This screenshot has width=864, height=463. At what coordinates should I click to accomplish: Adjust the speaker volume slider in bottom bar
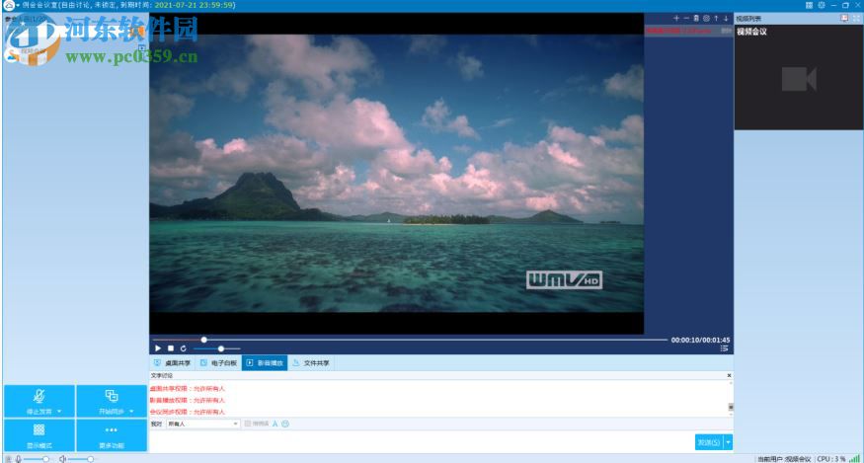coord(81,459)
